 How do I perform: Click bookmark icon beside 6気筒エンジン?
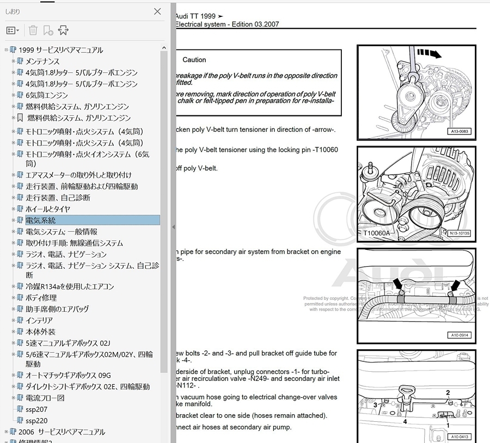point(20,95)
